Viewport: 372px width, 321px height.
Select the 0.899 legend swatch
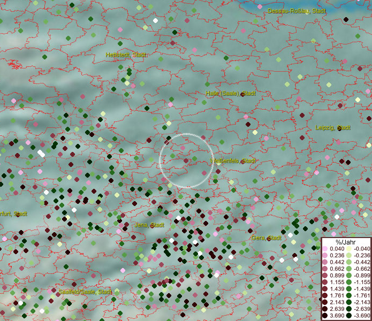pyautogui.click(x=325, y=276)
